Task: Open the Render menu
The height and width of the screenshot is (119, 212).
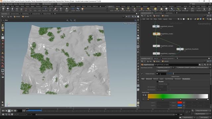Action: (x=10, y=4)
